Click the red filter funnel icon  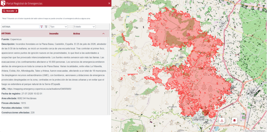tap(42, 27)
